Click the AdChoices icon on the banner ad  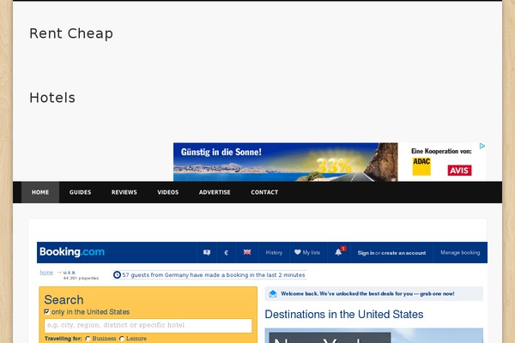[x=482, y=146]
